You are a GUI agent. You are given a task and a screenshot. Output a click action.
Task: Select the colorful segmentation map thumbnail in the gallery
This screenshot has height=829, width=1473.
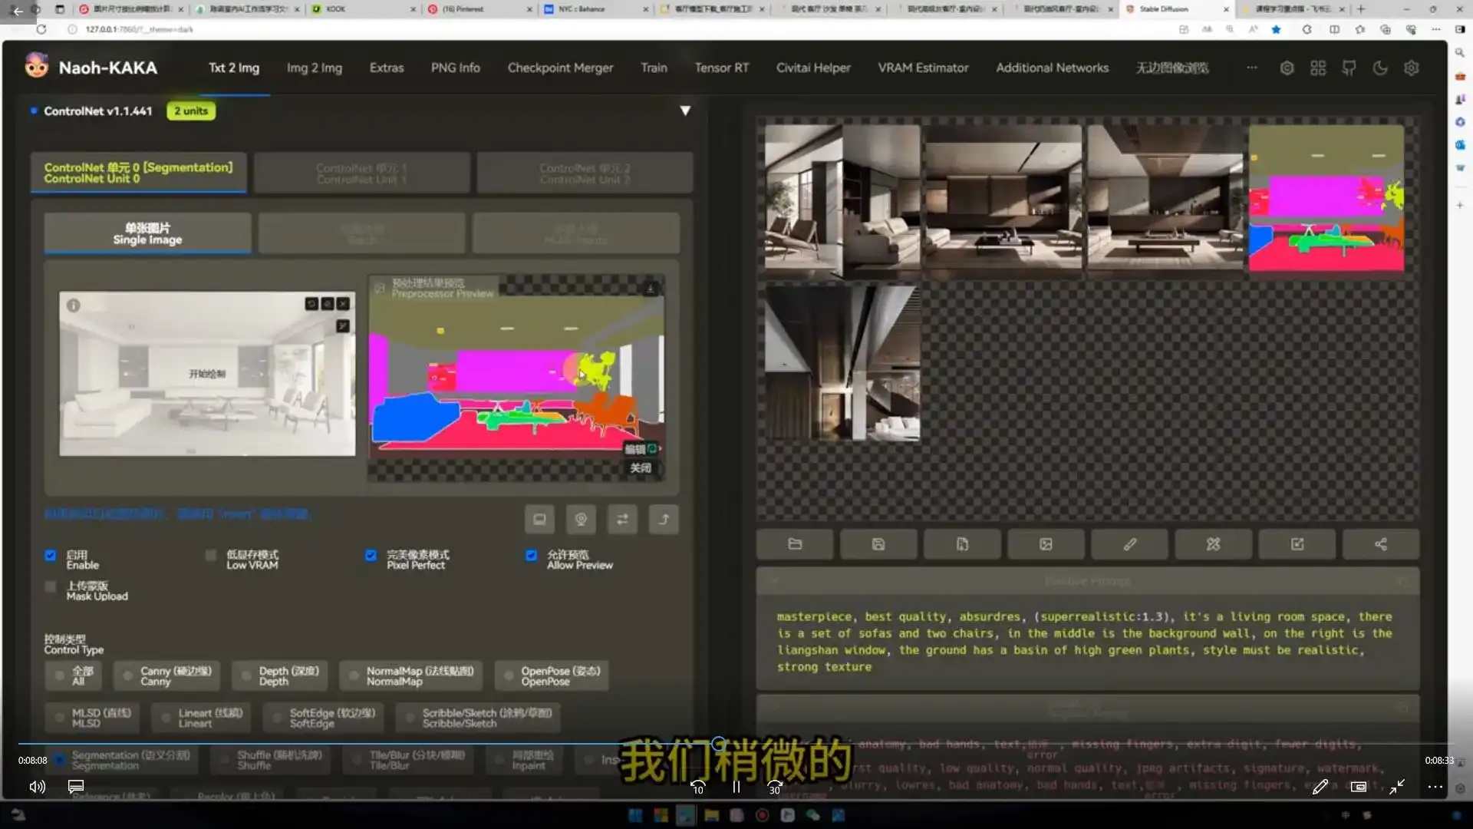(1326, 198)
